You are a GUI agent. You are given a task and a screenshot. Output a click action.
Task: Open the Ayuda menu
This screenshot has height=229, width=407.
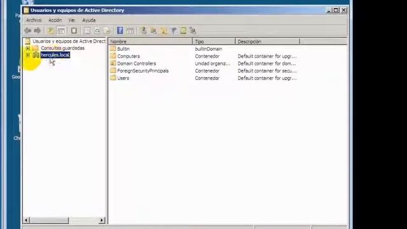tap(89, 20)
